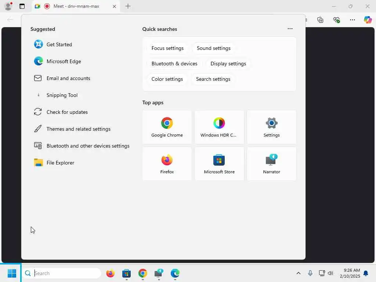Open Snipping Tool from suggestions

coord(56,95)
